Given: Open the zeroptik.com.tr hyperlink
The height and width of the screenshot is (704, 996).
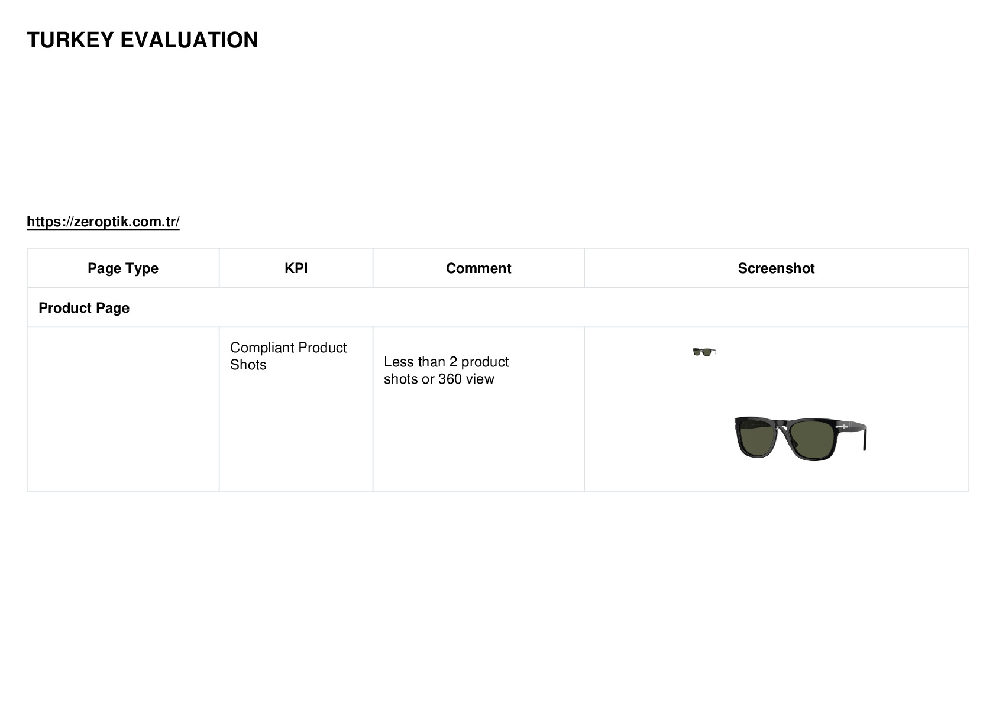Looking at the screenshot, I should click(x=103, y=222).
